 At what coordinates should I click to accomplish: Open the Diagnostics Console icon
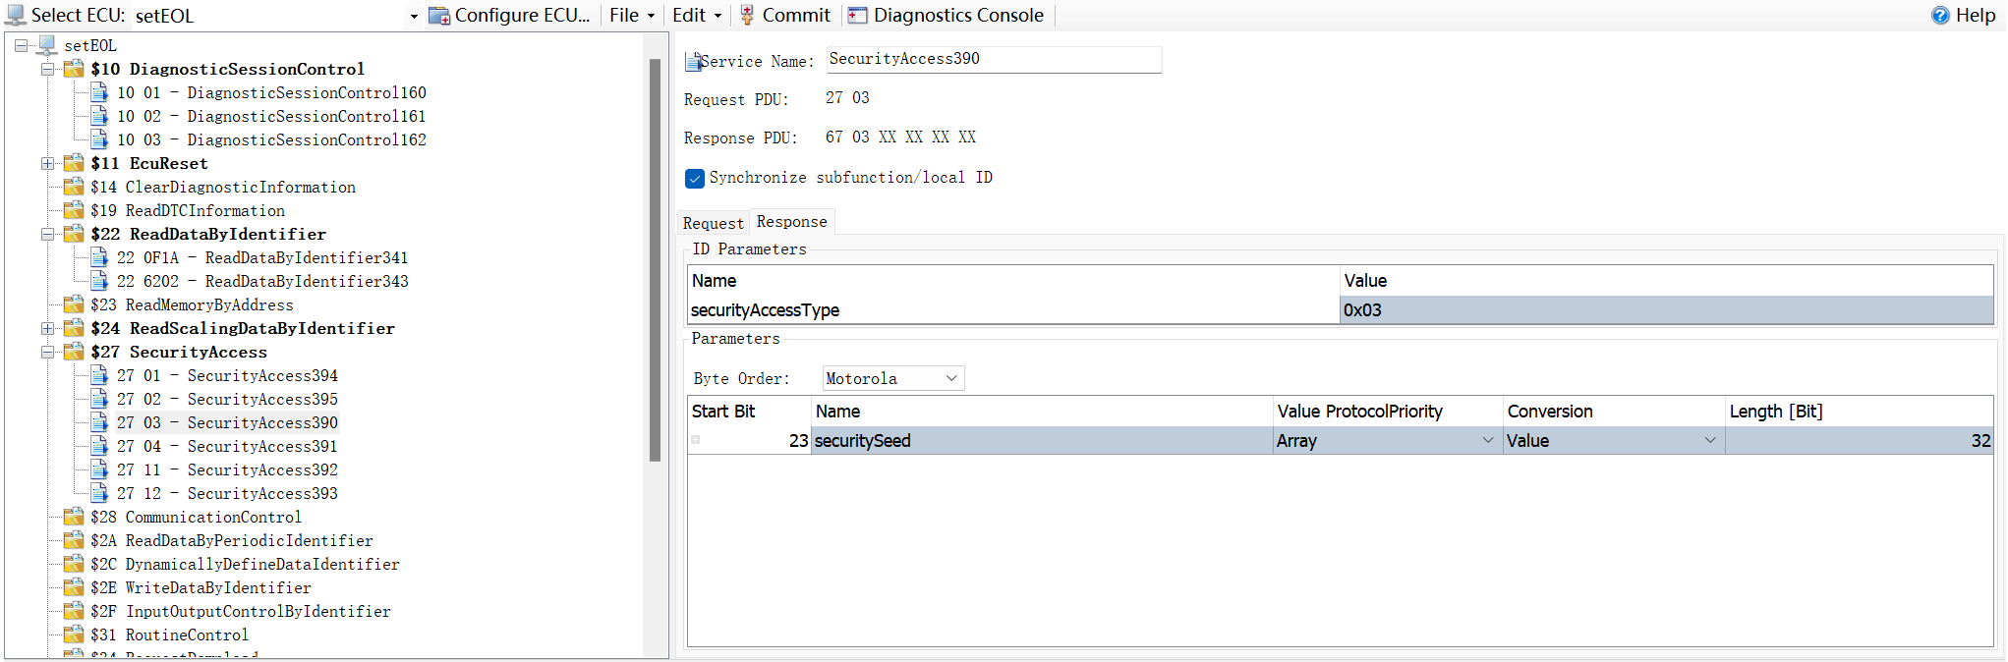[858, 16]
